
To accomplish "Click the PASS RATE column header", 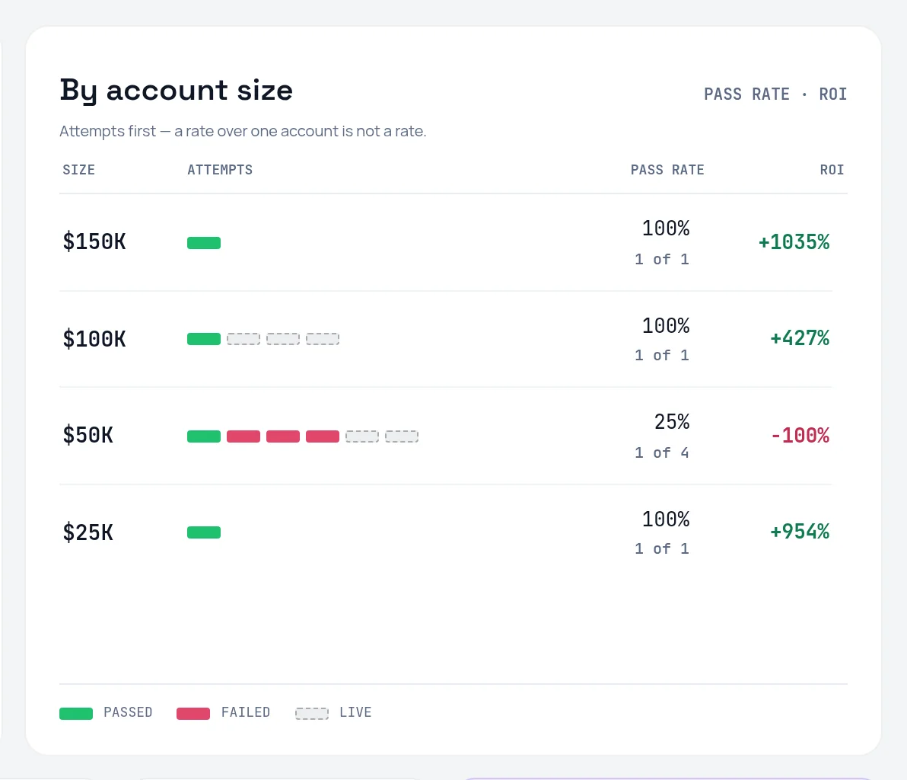I will 667,170.
